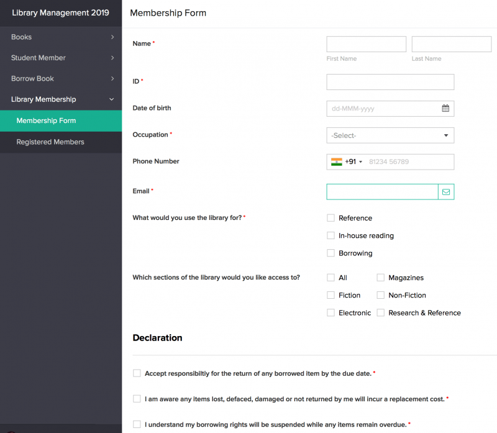Click the India flag icon in Phone Number
Screen dimensions: 497x433
coord(337,162)
